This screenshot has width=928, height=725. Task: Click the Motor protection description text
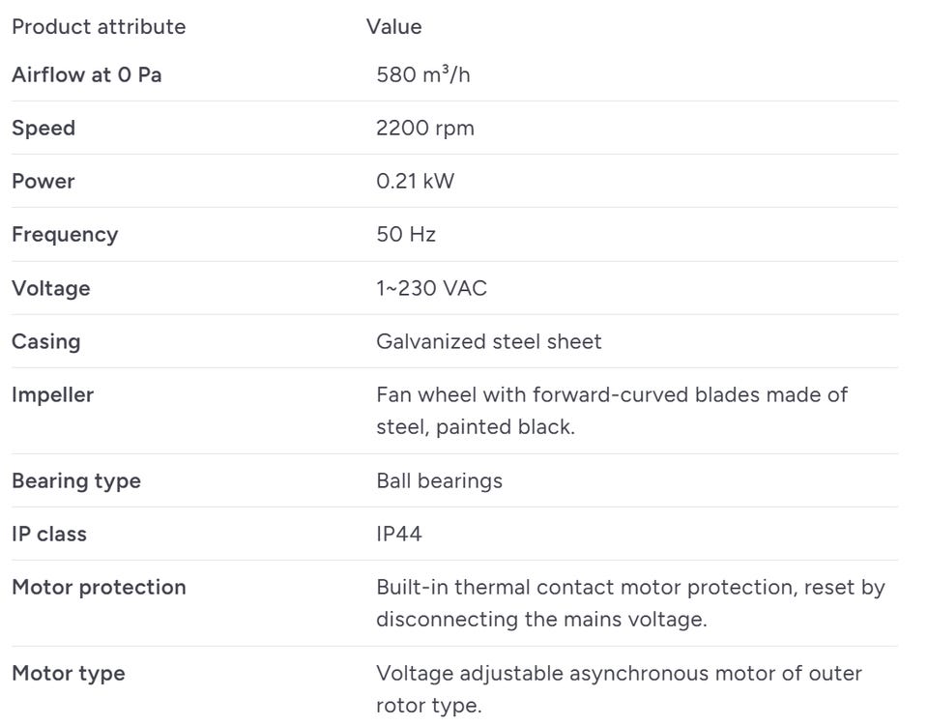pyautogui.click(x=630, y=603)
